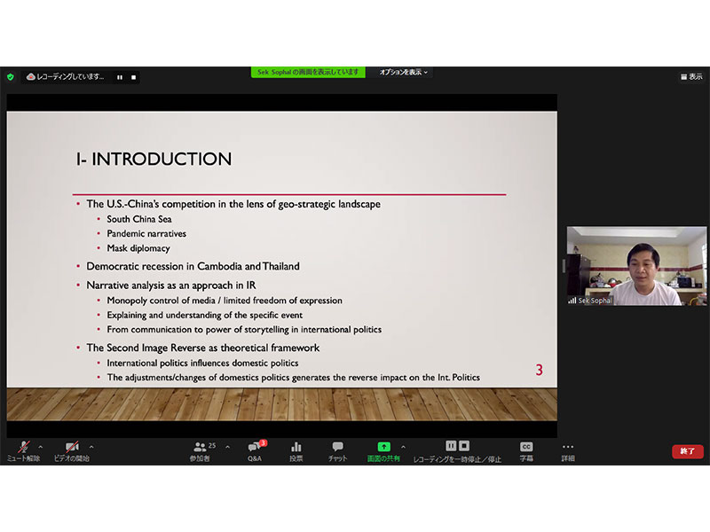Open the View Options (オプションを表示) dropdown
Screen dimensions: 710x532
pos(404,72)
